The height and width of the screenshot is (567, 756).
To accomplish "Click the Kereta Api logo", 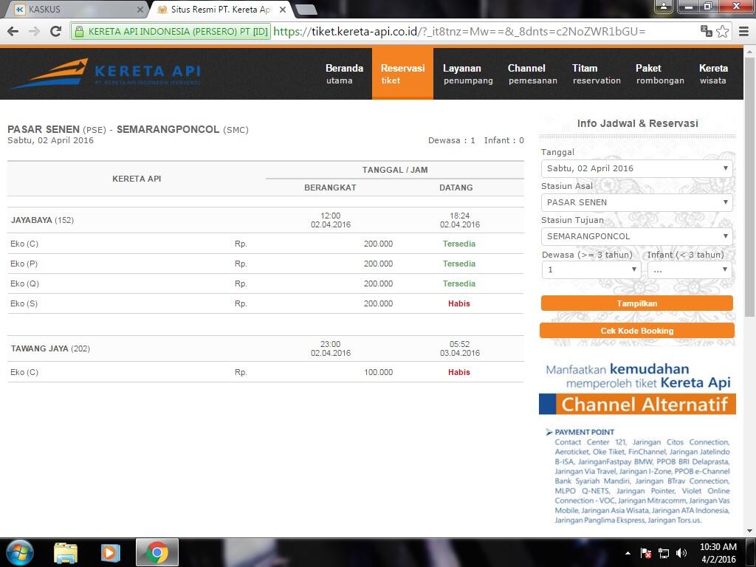I will click(x=106, y=74).
